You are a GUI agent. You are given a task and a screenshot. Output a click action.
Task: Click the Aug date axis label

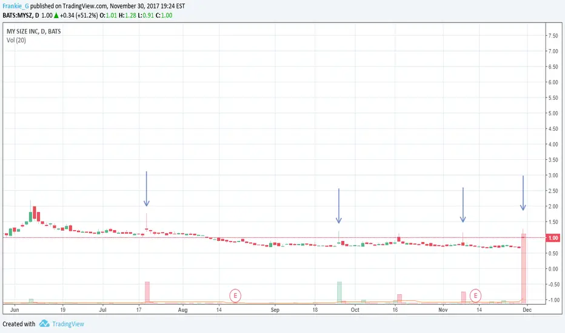(182, 309)
